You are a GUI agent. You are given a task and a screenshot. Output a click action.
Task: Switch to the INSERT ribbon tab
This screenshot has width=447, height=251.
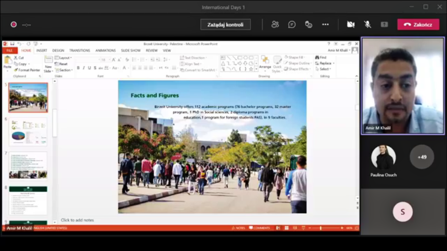coord(42,51)
